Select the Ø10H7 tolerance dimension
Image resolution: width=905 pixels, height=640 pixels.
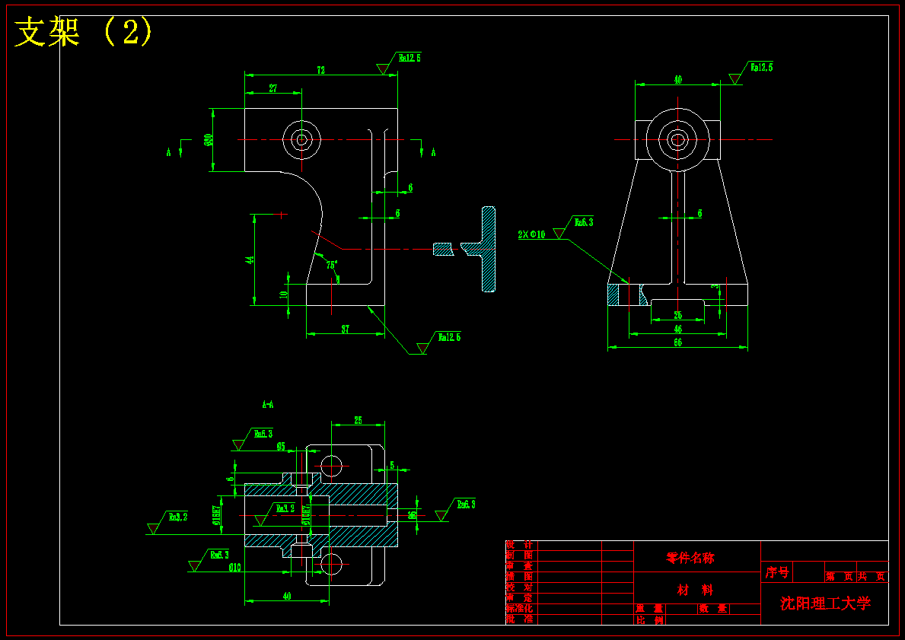pyautogui.click(x=306, y=515)
